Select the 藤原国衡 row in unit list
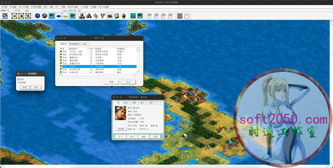Image resolution: width=333 pixels, height=168 pixels. click(98, 60)
